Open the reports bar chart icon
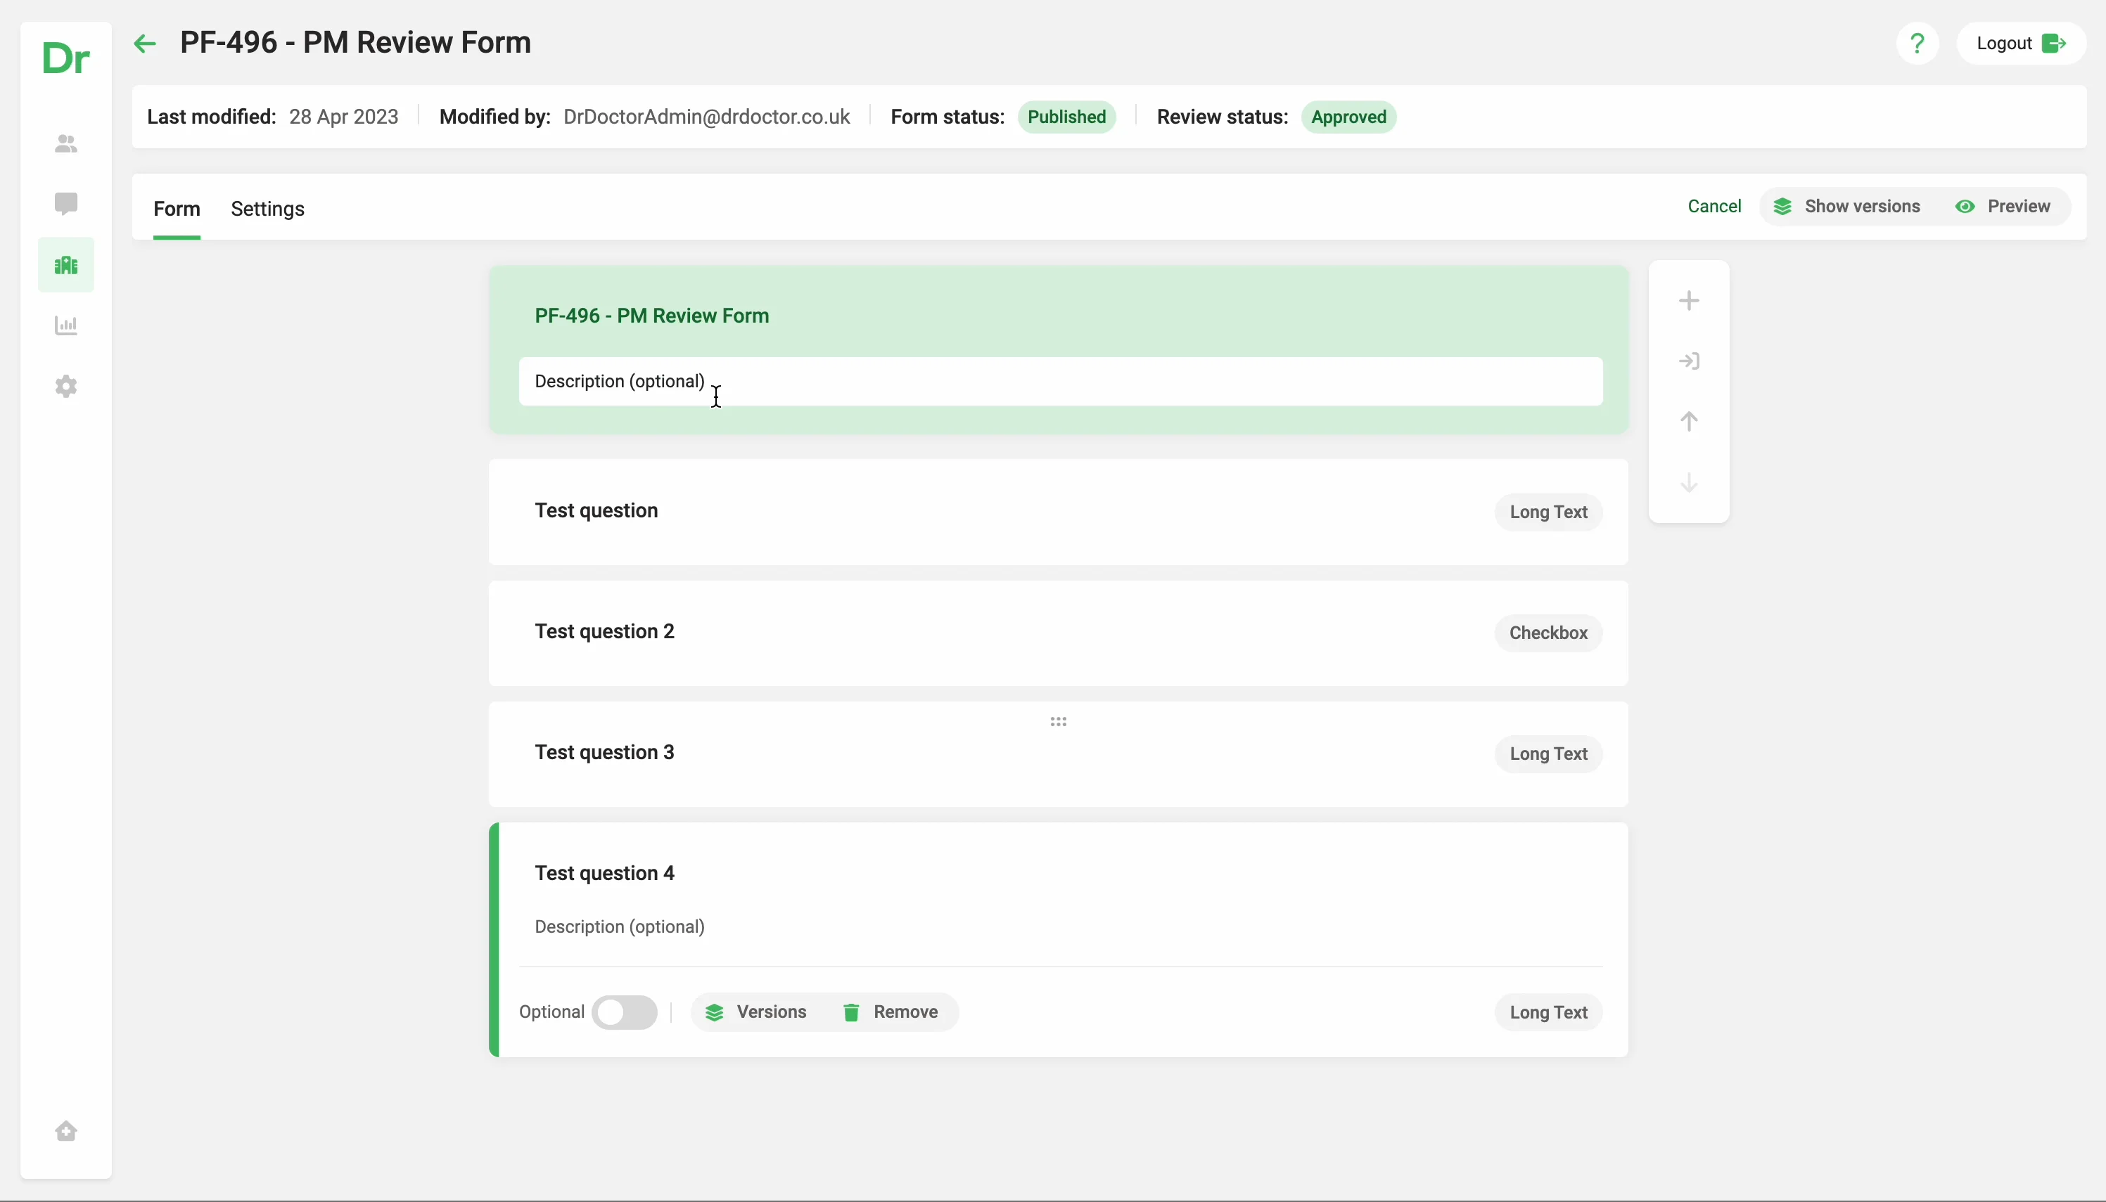Viewport: 2106px width, 1202px height. pyautogui.click(x=66, y=325)
